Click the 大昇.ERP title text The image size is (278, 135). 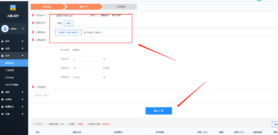click(x=13, y=16)
